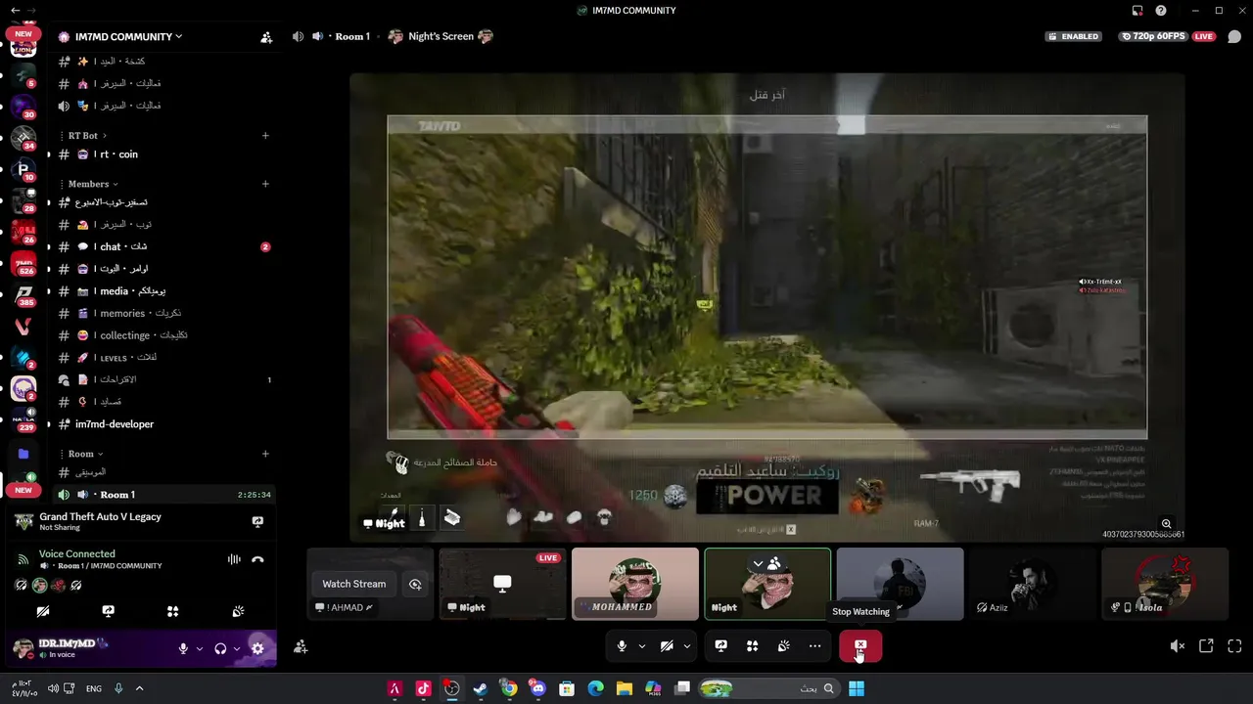This screenshot has height=704, width=1253.
Task: Collapse the Room category
Action: 84,454
